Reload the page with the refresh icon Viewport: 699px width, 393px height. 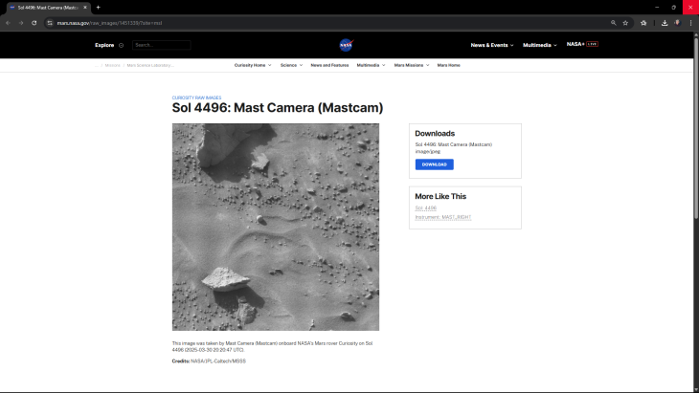34,22
